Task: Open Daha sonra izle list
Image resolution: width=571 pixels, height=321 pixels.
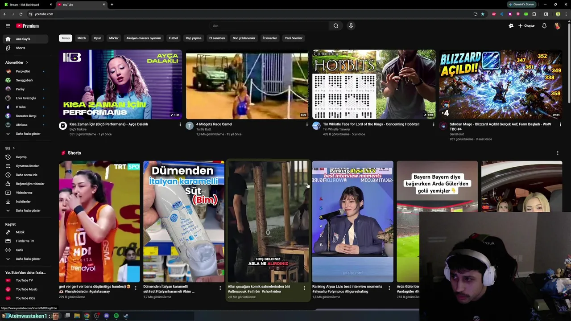Action: [x=25, y=175]
